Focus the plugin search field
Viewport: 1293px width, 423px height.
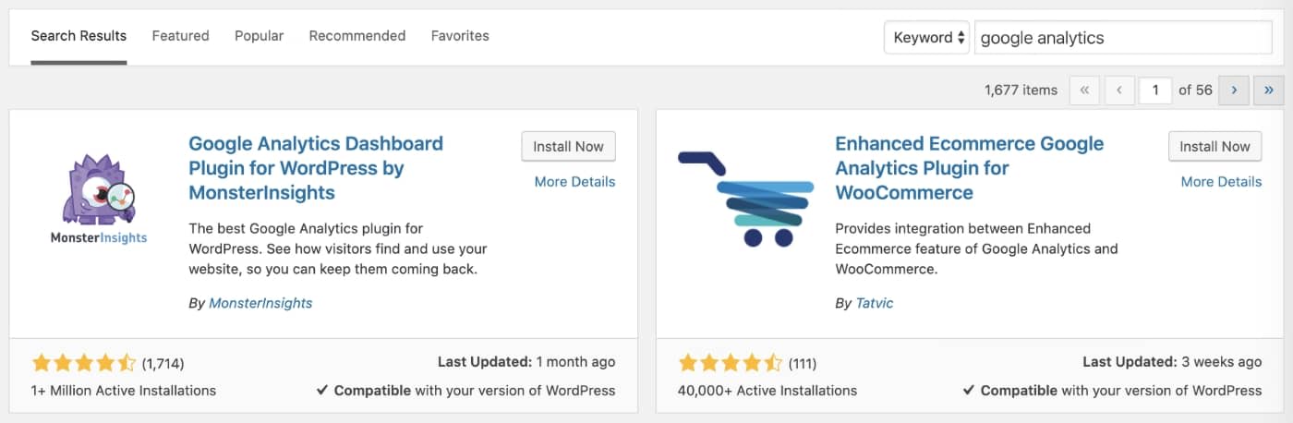(1123, 38)
